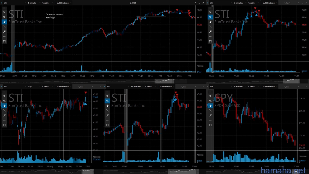Select the pointer tool in the SPY chart
The width and height of the screenshot is (309, 174).
click(210, 96)
